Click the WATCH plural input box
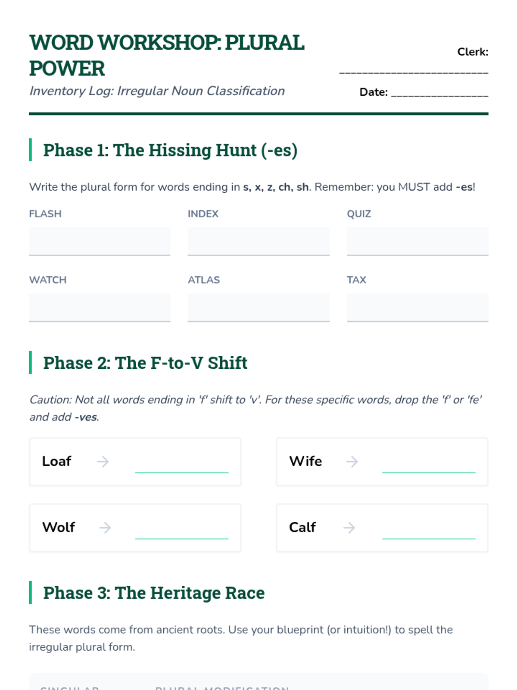517x690 pixels. tap(100, 307)
